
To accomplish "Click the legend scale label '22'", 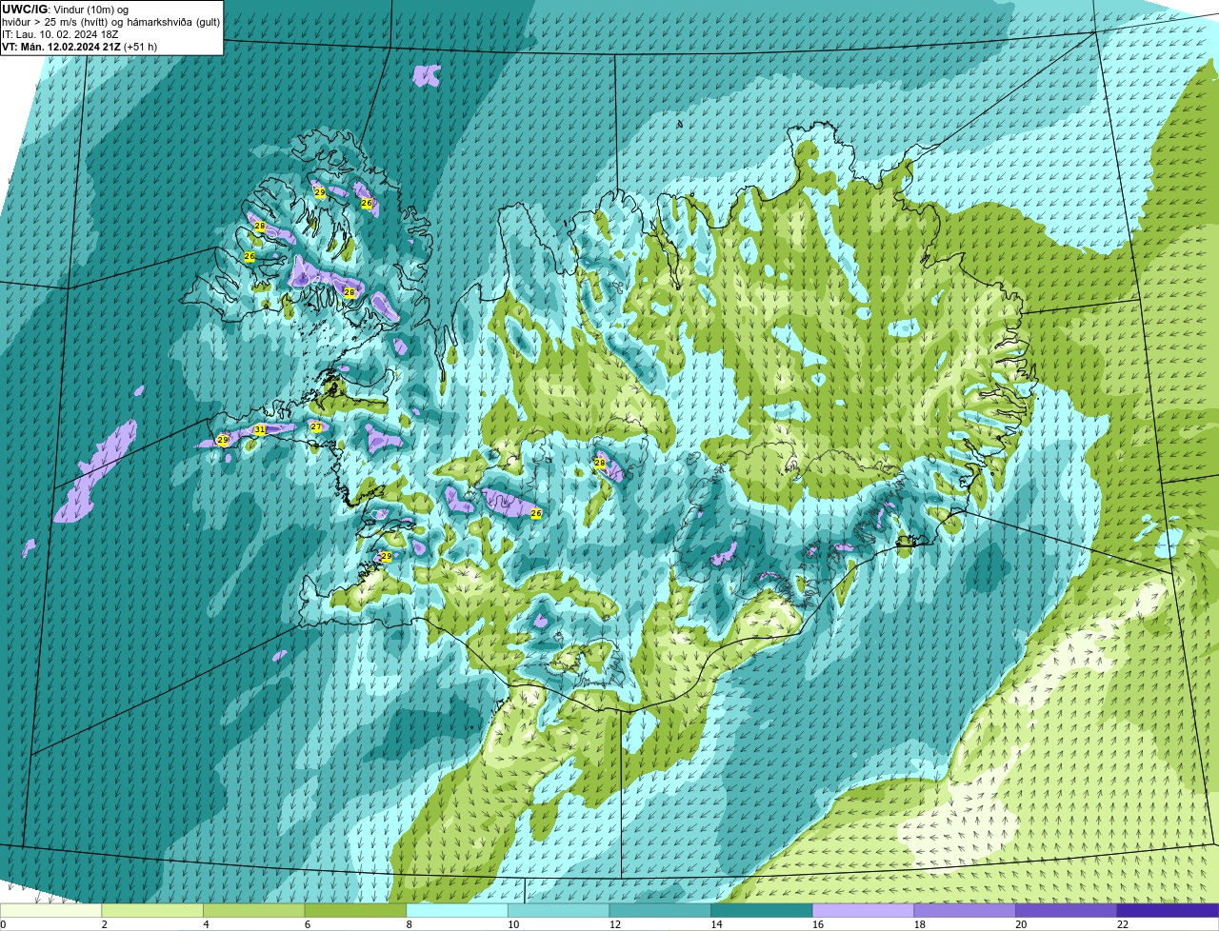I will (1123, 924).
